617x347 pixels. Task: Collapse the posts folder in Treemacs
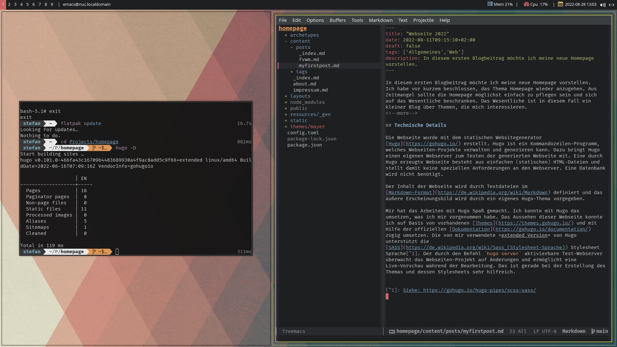tap(291, 47)
